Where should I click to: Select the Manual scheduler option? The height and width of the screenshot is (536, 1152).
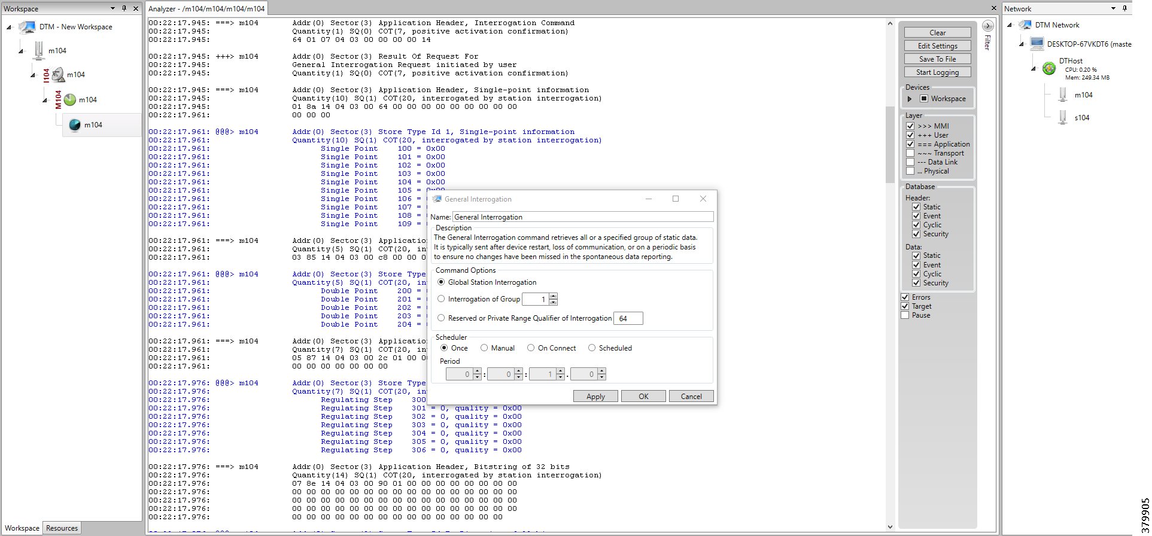(x=484, y=348)
